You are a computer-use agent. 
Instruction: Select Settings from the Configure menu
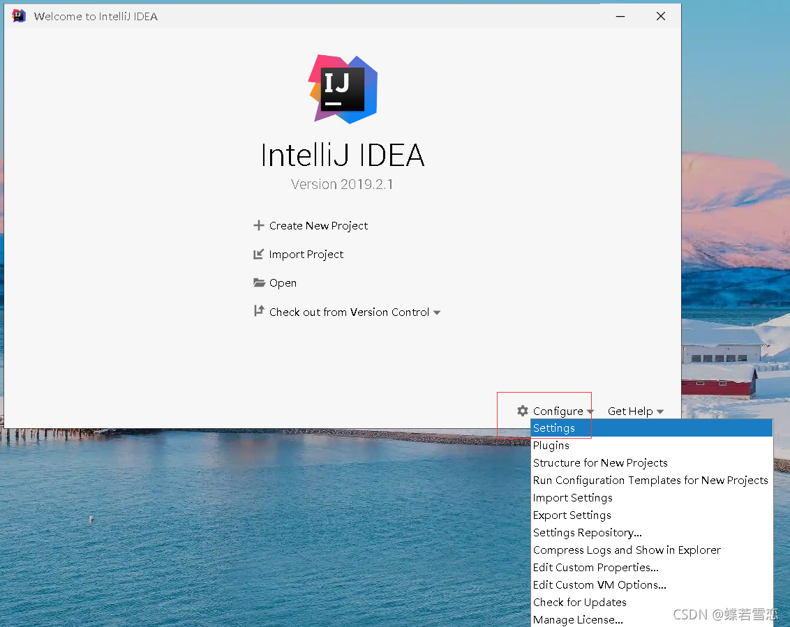[651, 428]
